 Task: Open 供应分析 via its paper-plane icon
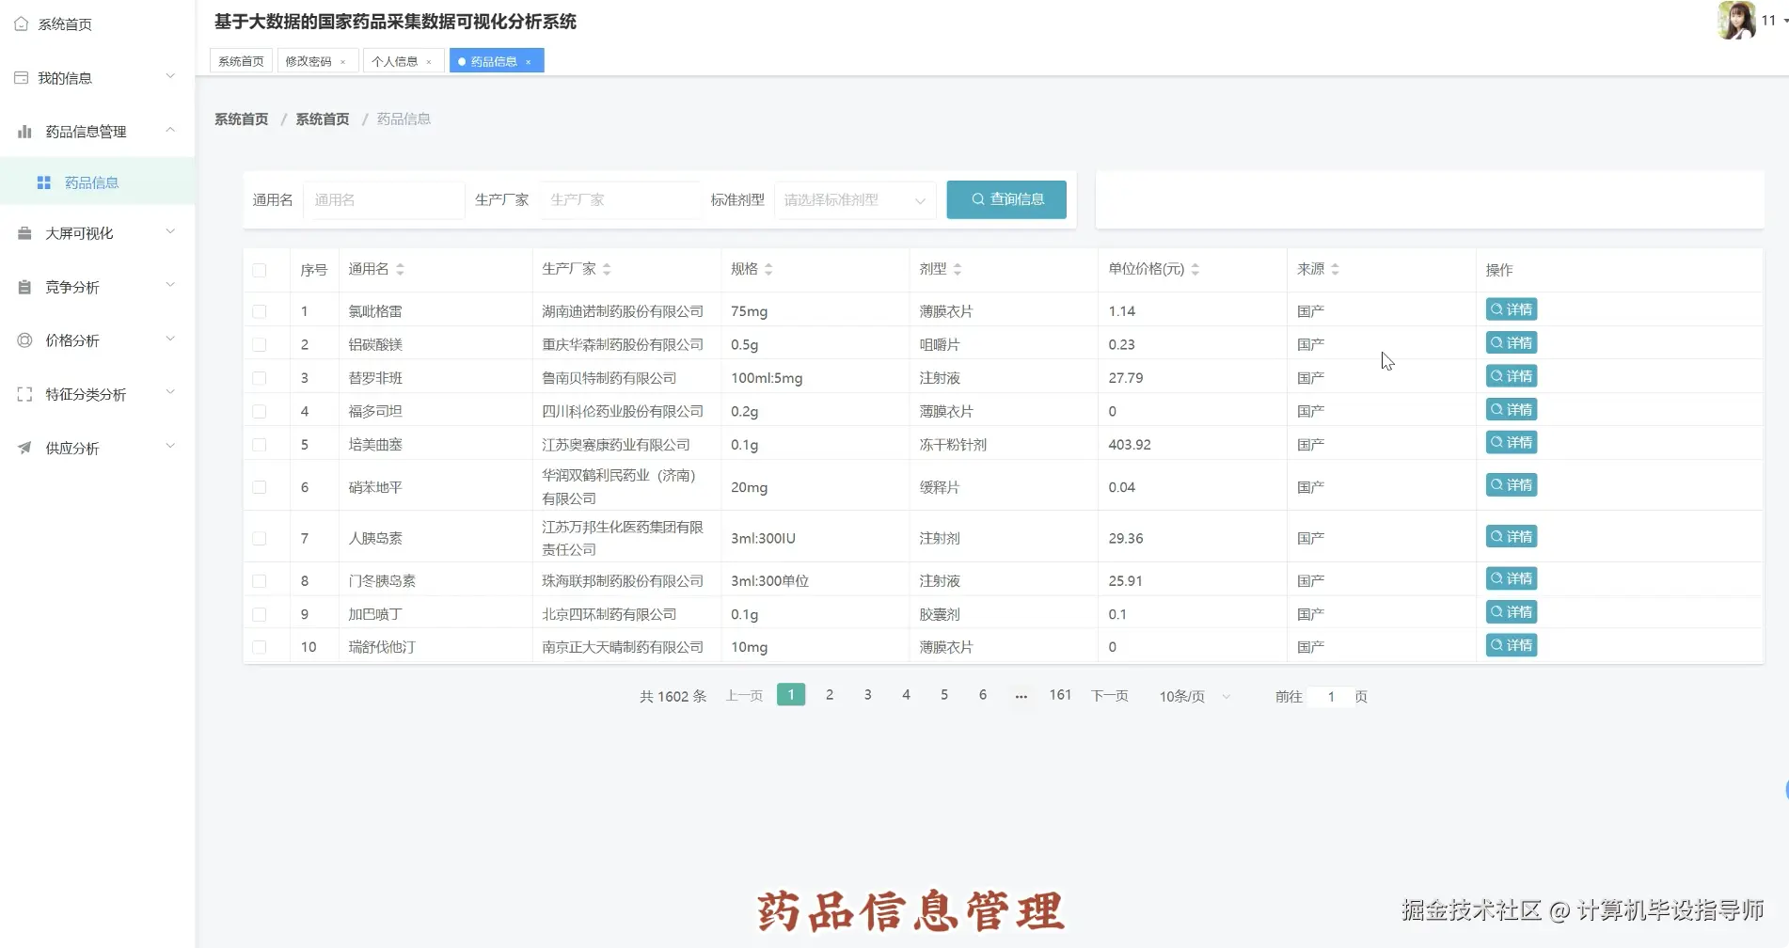pos(24,447)
